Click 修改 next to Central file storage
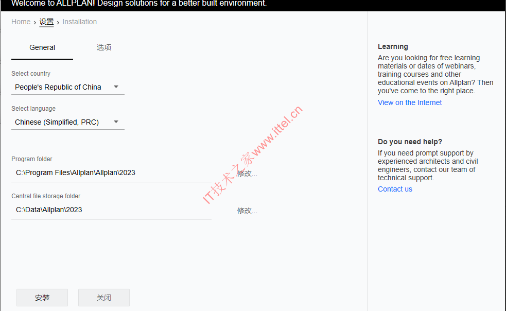Viewport: 506px width, 311px height. (x=247, y=211)
